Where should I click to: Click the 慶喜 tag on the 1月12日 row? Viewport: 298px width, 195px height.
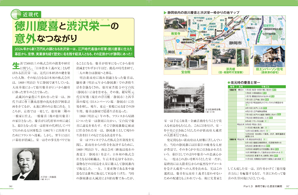267,99
